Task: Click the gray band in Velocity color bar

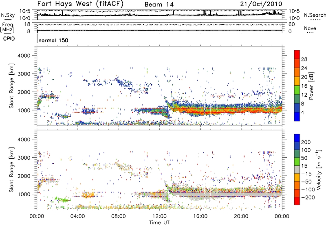Action: 297,170
